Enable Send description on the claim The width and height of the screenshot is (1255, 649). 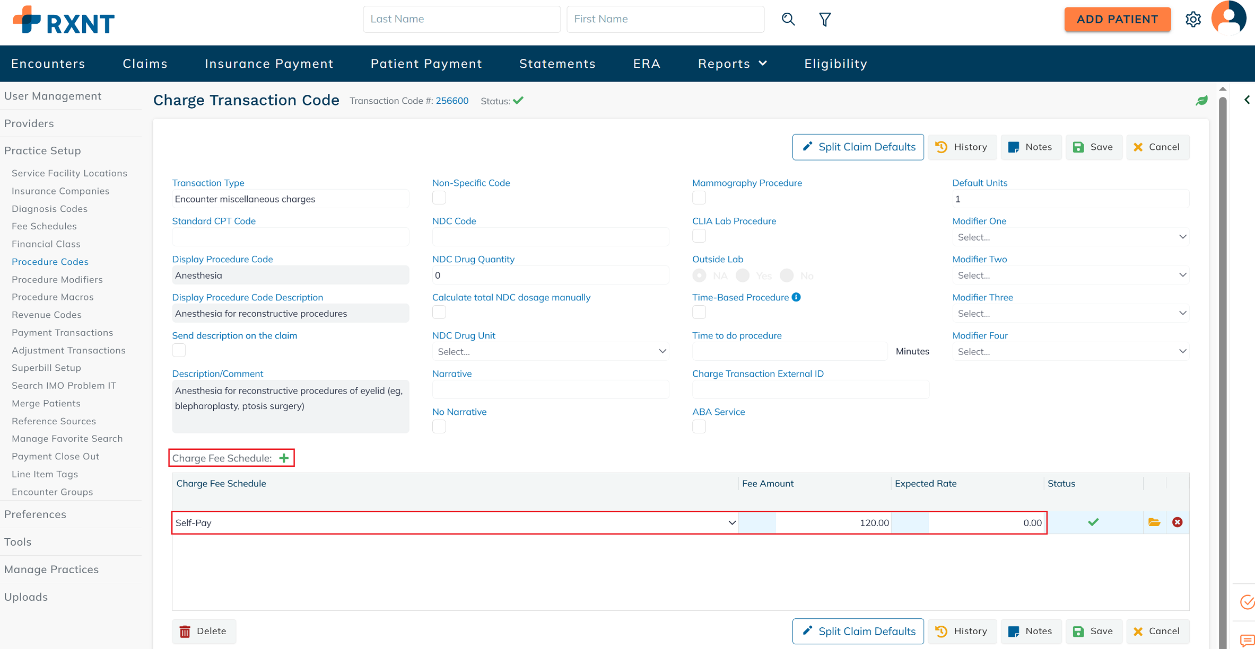click(x=179, y=350)
